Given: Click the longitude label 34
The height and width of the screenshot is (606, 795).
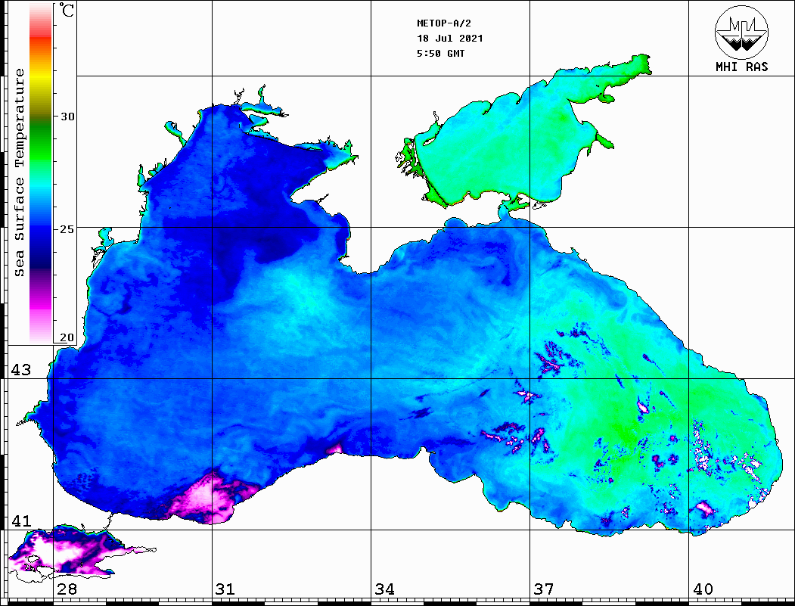Looking at the screenshot, I should pos(384,589).
